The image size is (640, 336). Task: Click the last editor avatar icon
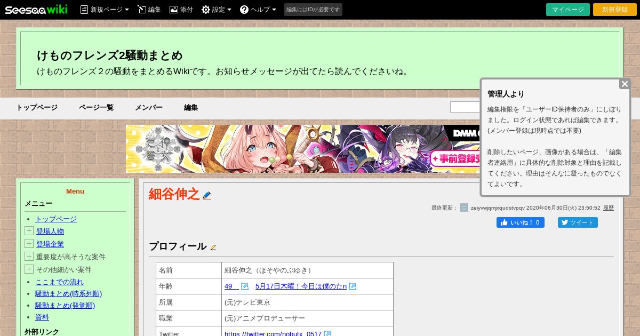point(464,207)
